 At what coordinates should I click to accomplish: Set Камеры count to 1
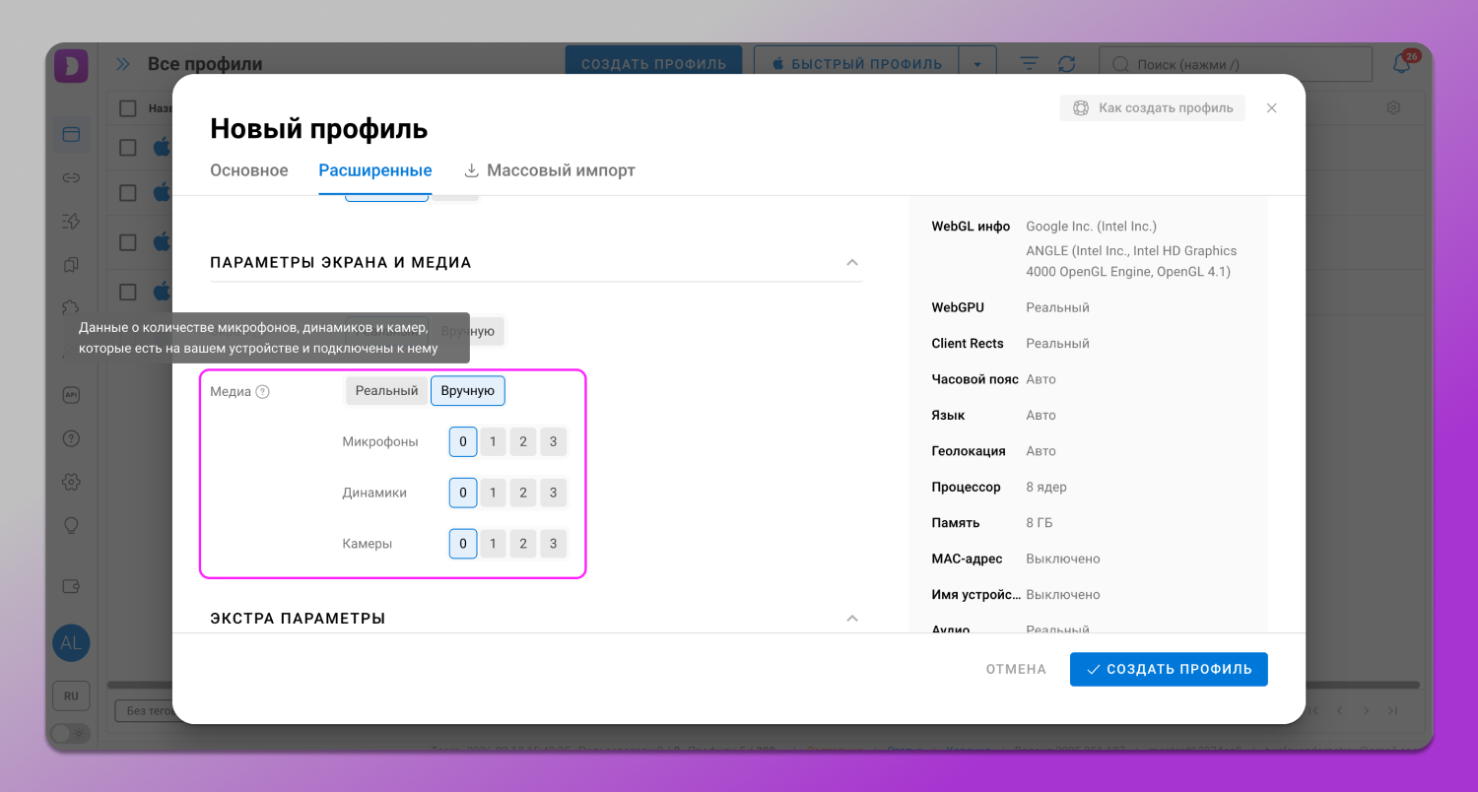493,544
